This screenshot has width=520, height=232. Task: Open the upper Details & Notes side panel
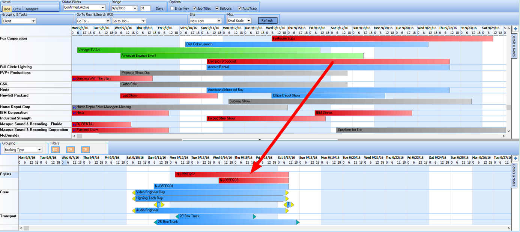(x=514, y=46)
